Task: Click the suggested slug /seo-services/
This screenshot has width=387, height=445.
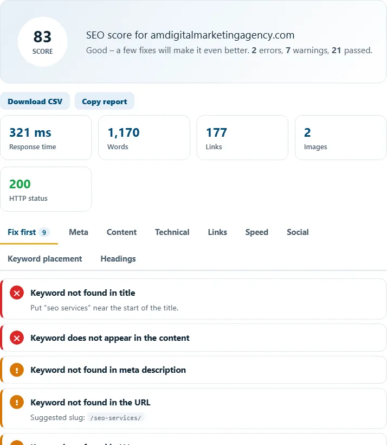Action: pyautogui.click(x=115, y=418)
